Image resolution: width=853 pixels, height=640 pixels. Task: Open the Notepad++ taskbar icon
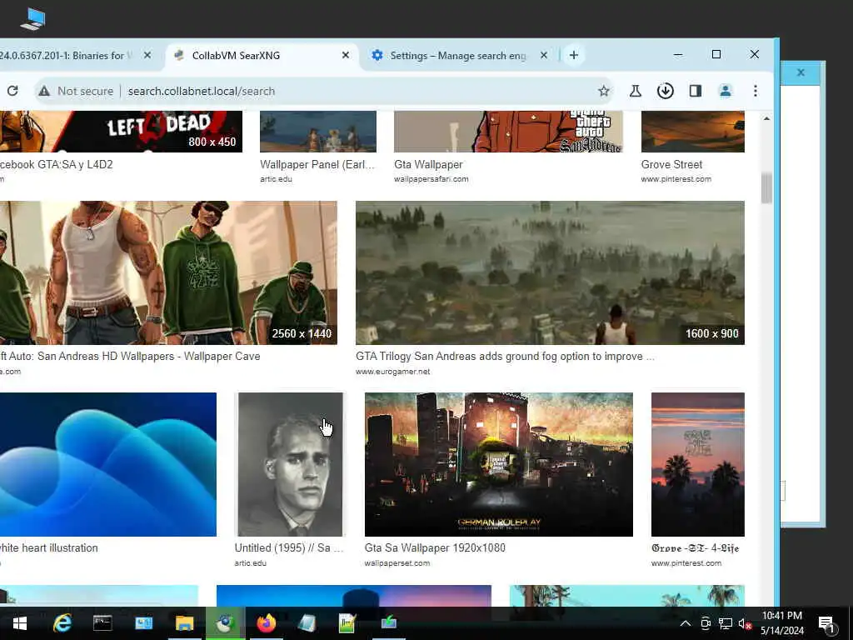pyautogui.click(x=347, y=623)
